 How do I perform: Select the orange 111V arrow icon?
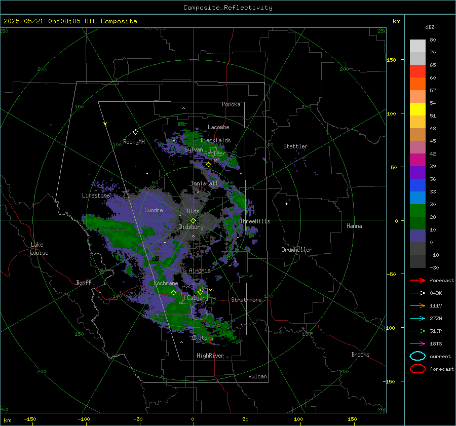[x=417, y=305]
